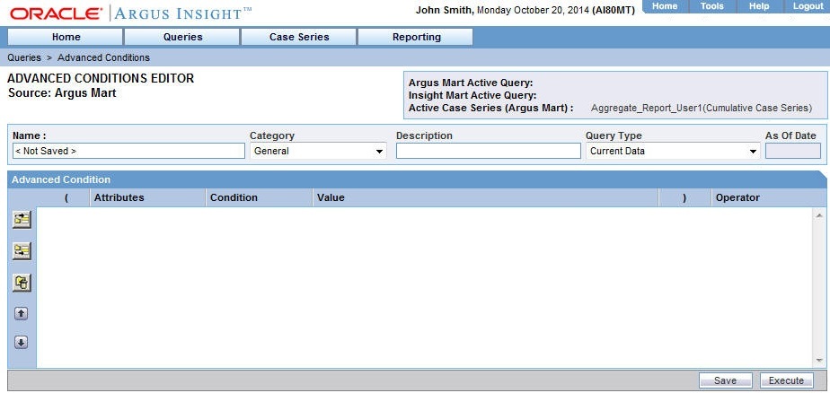Click the insert row below icon
Viewport: 830px width, 393px height.
click(22, 250)
